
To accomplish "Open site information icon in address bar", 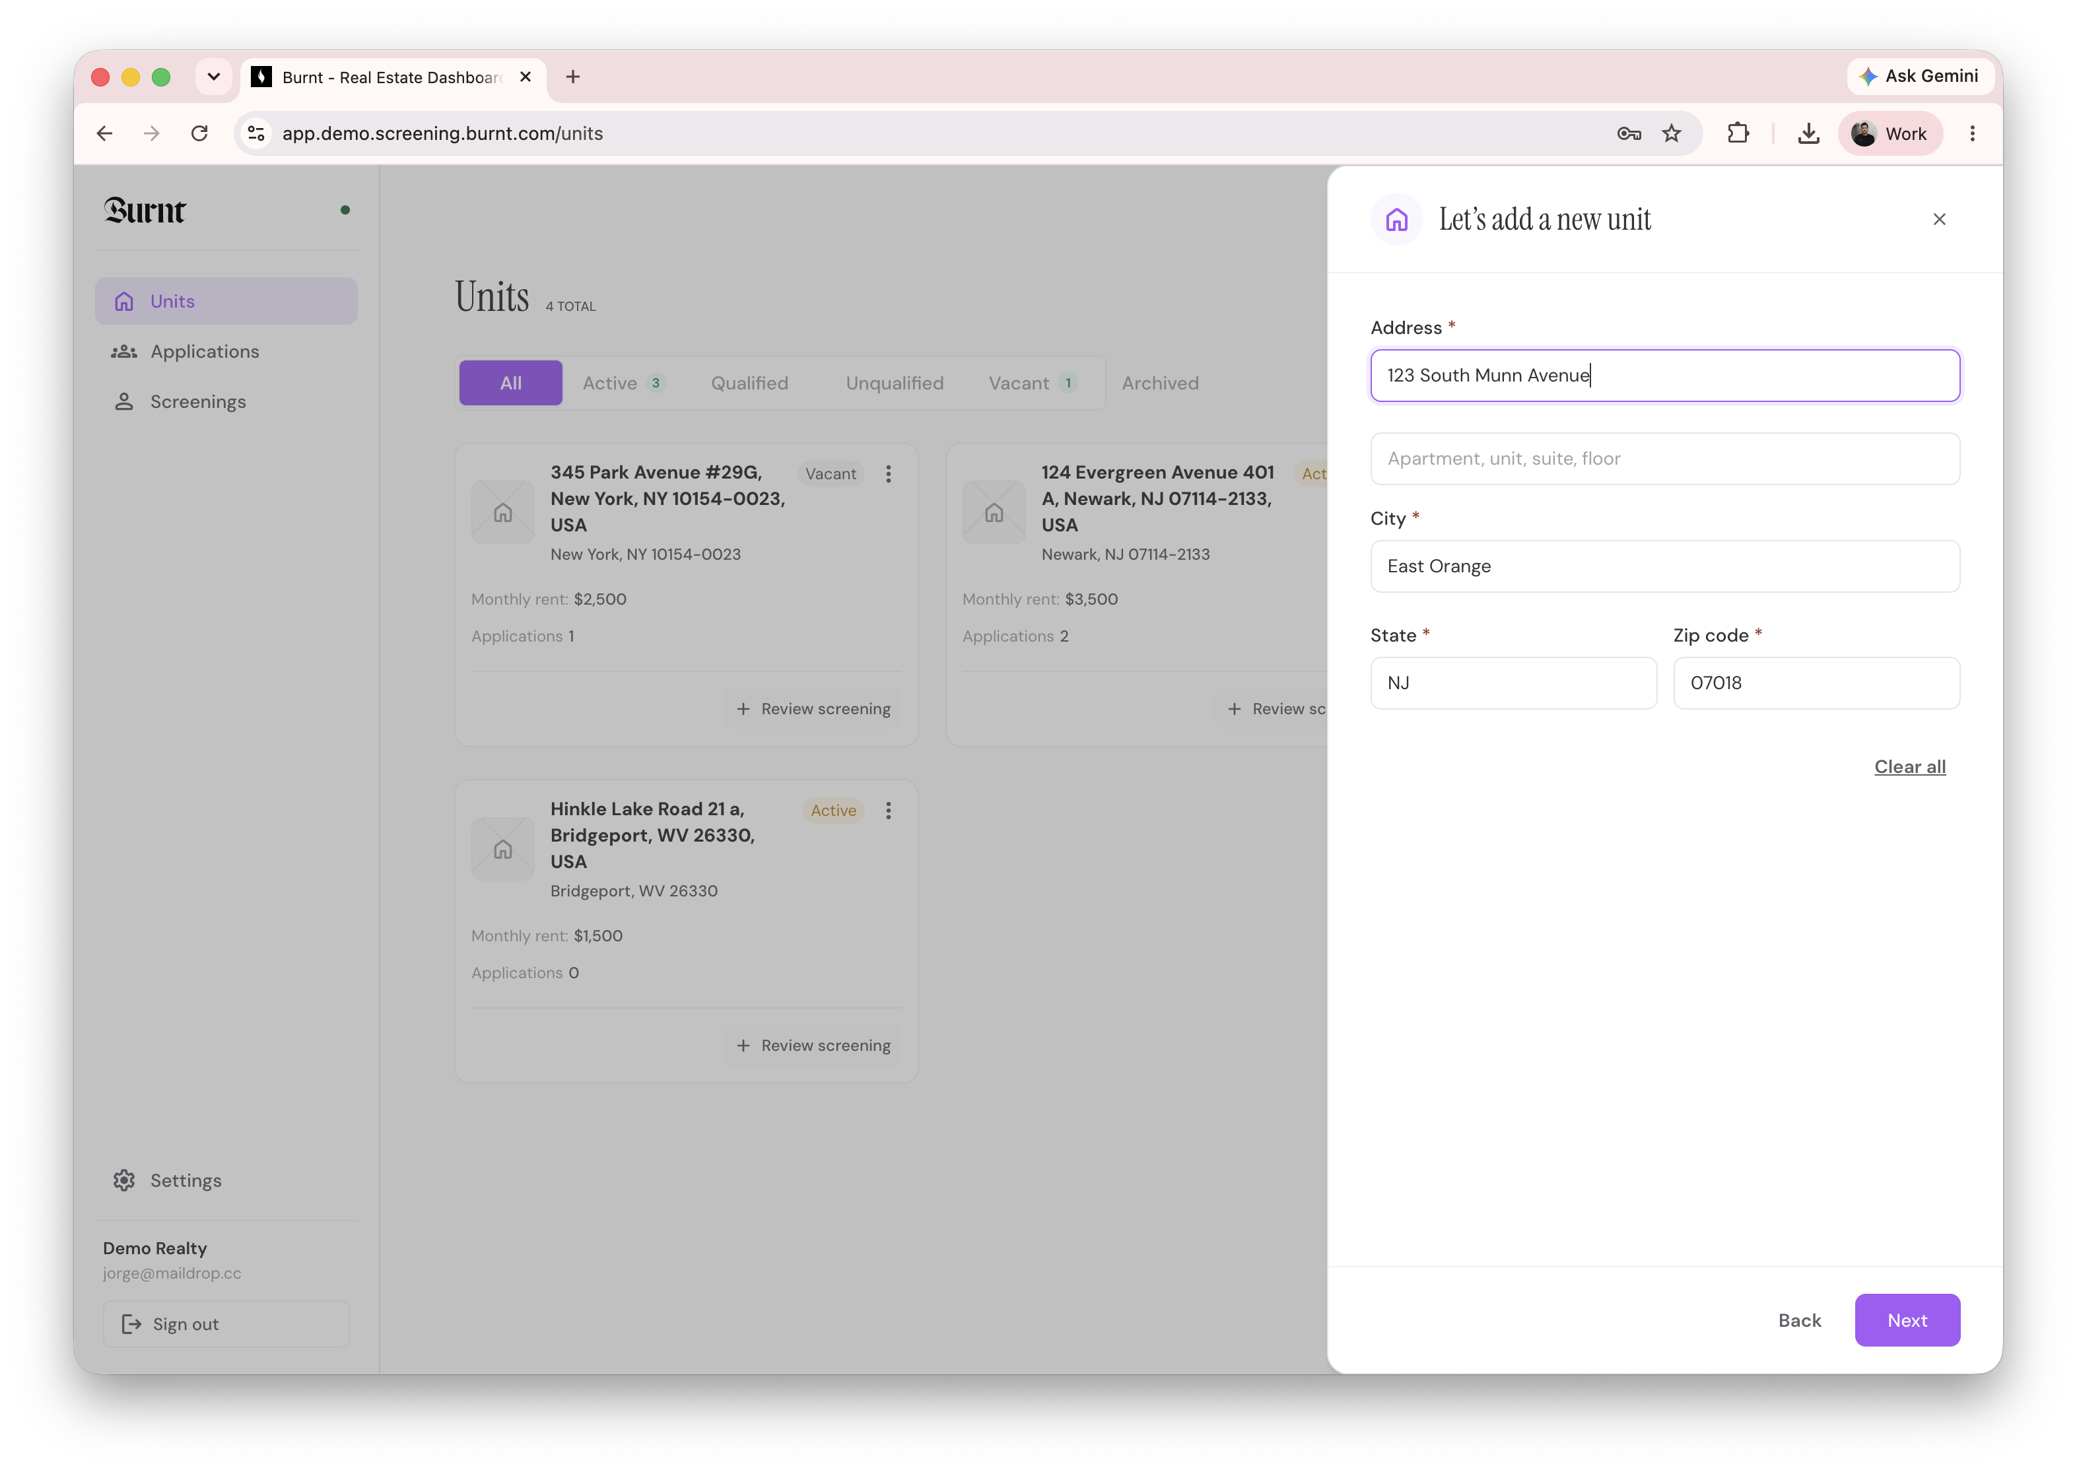I will (257, 133).
